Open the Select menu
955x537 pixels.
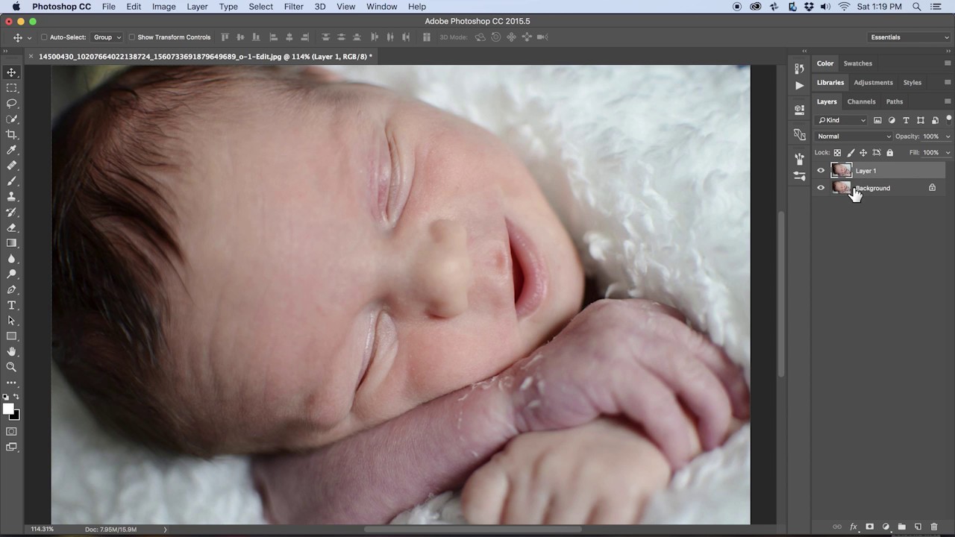pos(260,7)
